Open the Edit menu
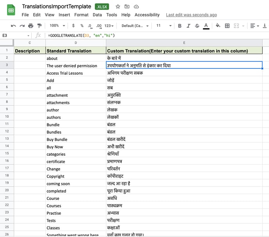This screenshot has width=269, height=237. (x=37, y=15)
